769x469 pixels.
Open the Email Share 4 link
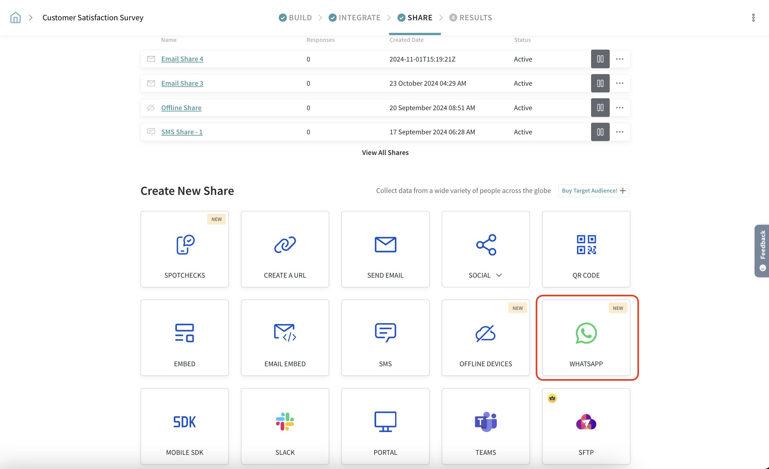pos(182,59)
